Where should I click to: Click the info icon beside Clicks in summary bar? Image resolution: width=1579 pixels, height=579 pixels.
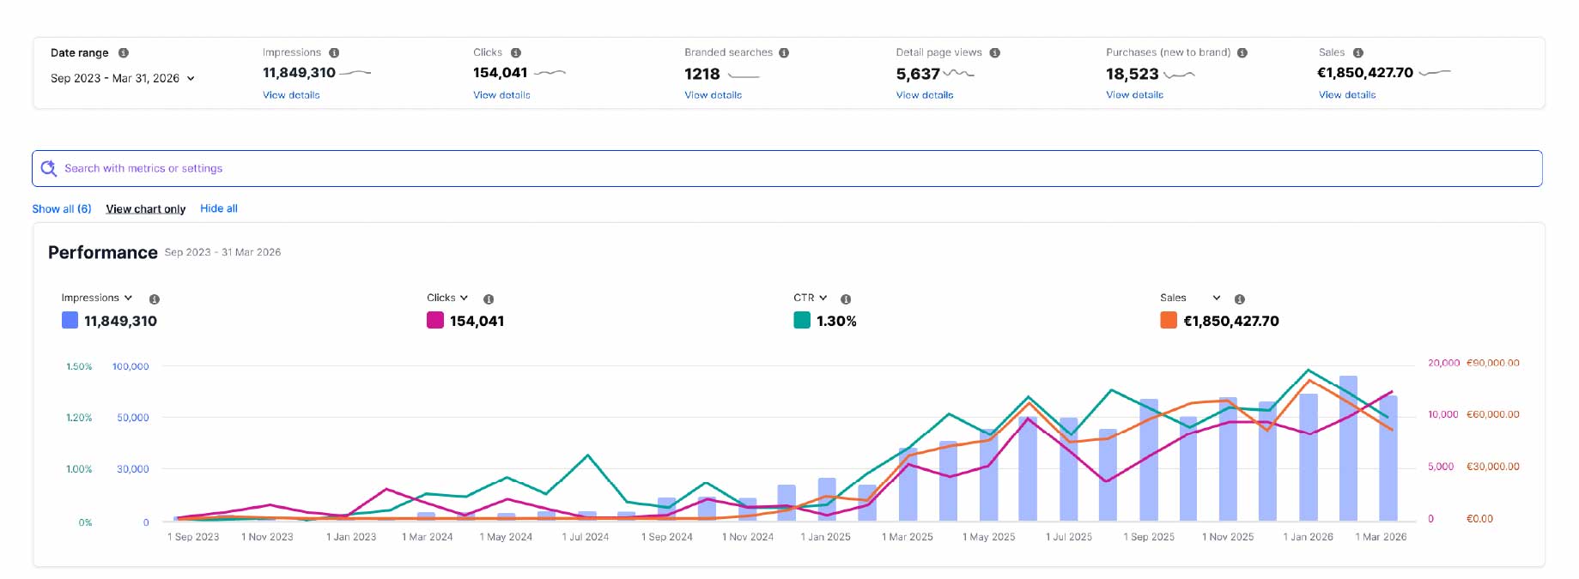coord(516,53)
